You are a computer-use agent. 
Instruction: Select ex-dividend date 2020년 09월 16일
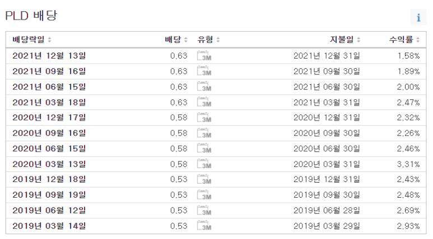(x=49, y=133)
